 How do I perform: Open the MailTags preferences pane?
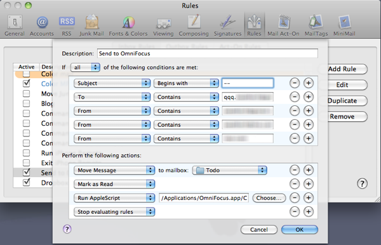pyautogui.click(x=316, y=25)
